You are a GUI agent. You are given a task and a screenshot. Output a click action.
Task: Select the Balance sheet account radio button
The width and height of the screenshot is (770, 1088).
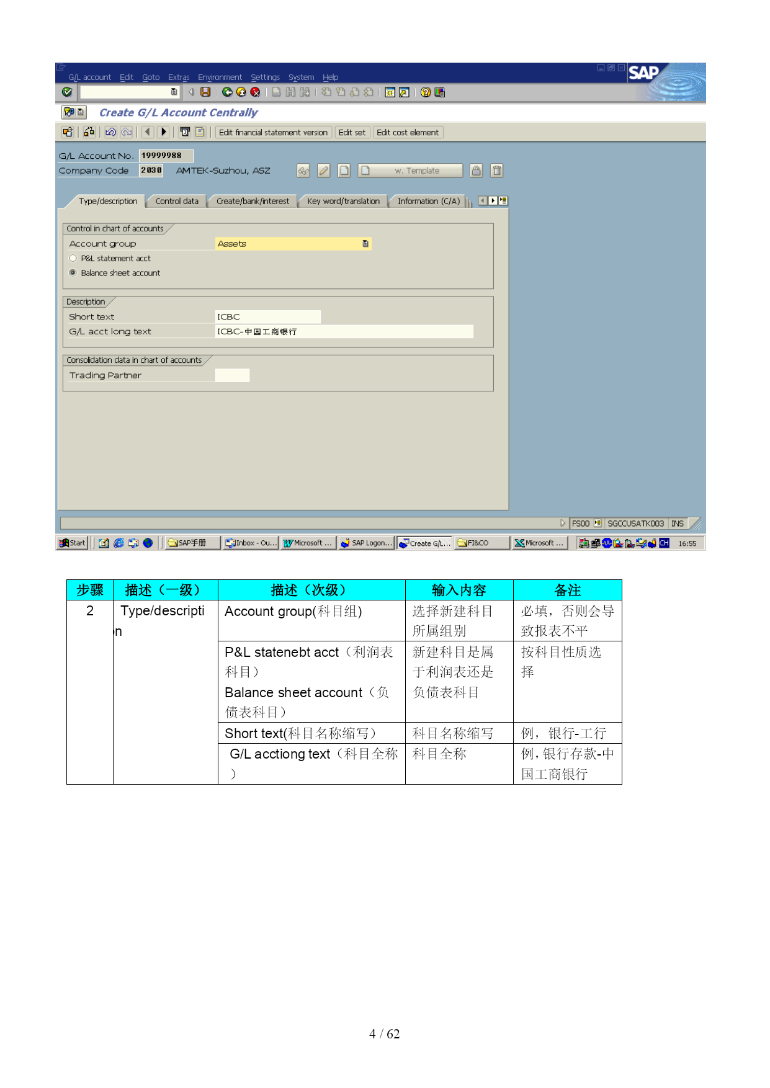[73, 273]
